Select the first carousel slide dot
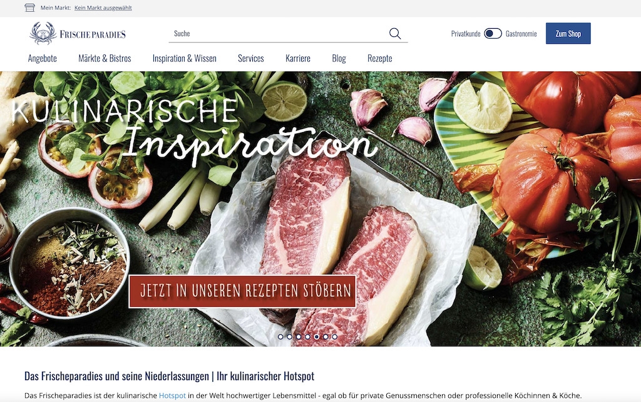 280,337
